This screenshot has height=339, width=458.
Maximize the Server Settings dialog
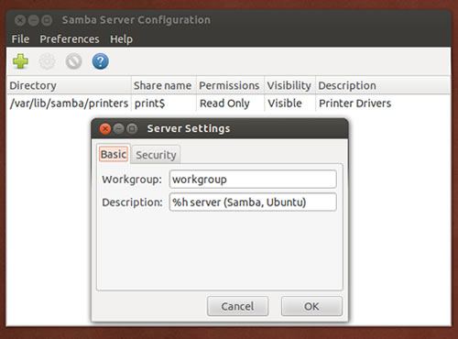pos(132,129)
